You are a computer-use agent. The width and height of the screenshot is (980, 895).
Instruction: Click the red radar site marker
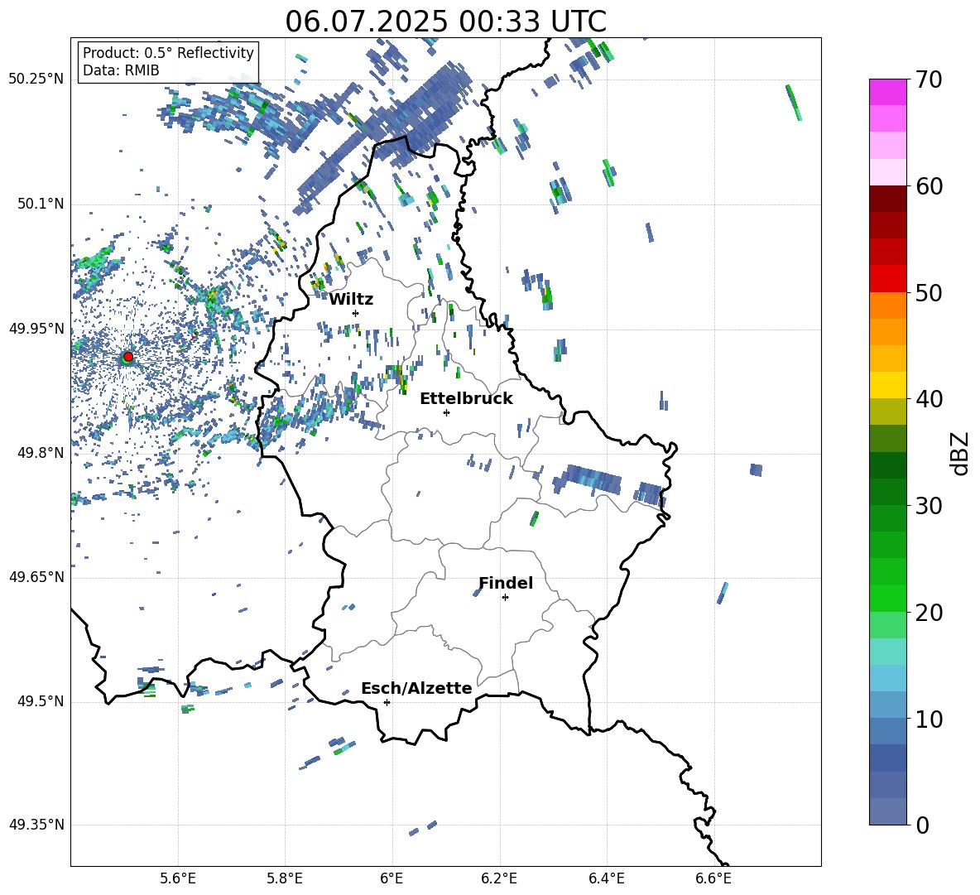(x=128, y=356)
